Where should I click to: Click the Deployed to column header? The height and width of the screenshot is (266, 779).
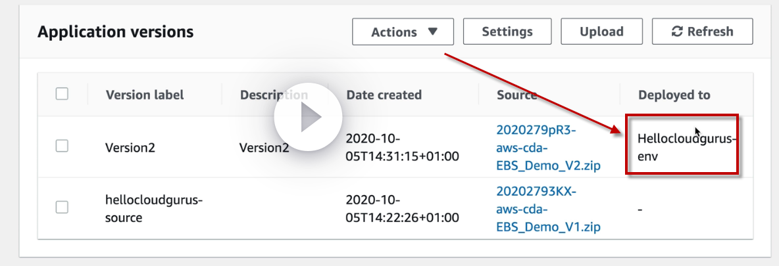coord(674,95)
